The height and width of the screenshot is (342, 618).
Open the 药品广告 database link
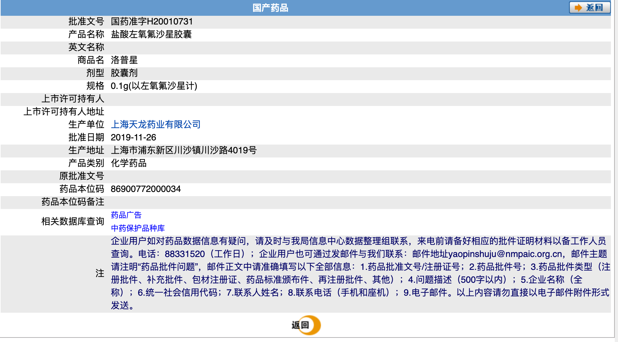(x=126, y=215)
